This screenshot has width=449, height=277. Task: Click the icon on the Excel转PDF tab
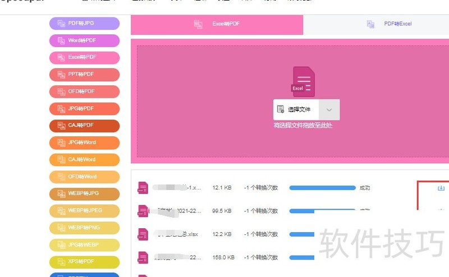click(198, 24)
